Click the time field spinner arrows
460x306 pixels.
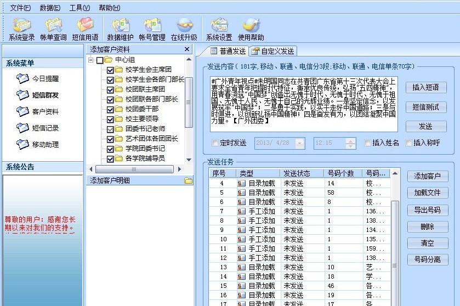(350, 144)
